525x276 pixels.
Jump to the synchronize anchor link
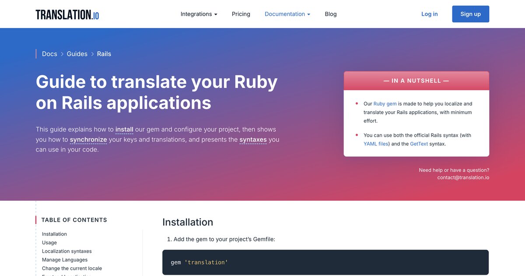(88, 140)
